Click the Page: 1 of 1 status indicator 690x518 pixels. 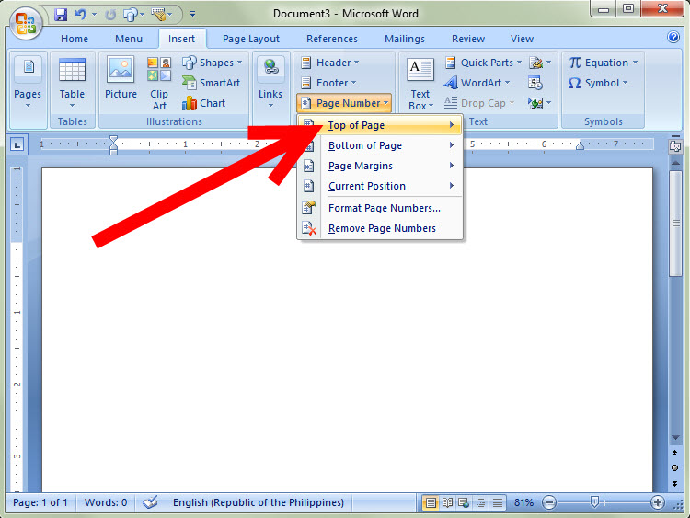[x=40, y=502]
